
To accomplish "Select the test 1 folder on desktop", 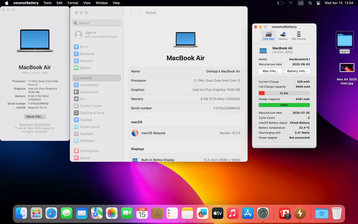I will (x=345, y=42).
